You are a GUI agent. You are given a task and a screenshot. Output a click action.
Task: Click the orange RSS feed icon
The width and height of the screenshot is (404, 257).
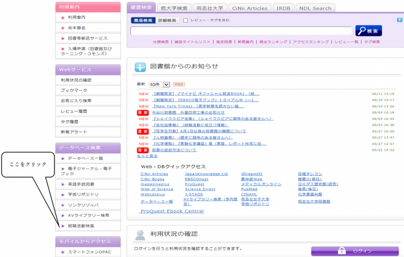point(179,84)
